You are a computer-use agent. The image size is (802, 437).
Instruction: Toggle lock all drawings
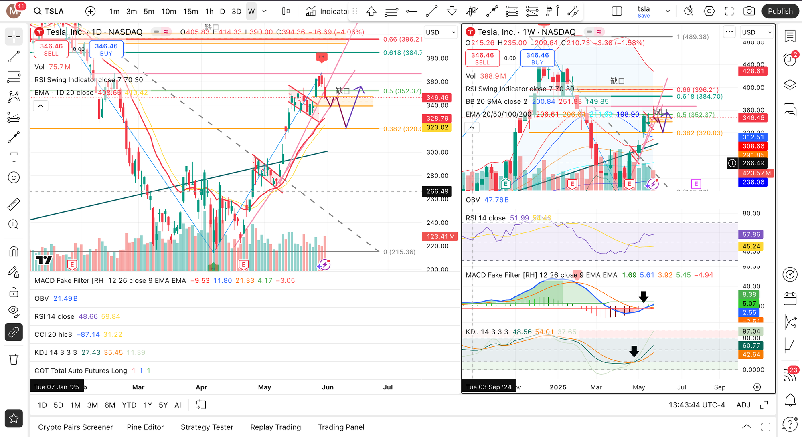tap(14, 292)
